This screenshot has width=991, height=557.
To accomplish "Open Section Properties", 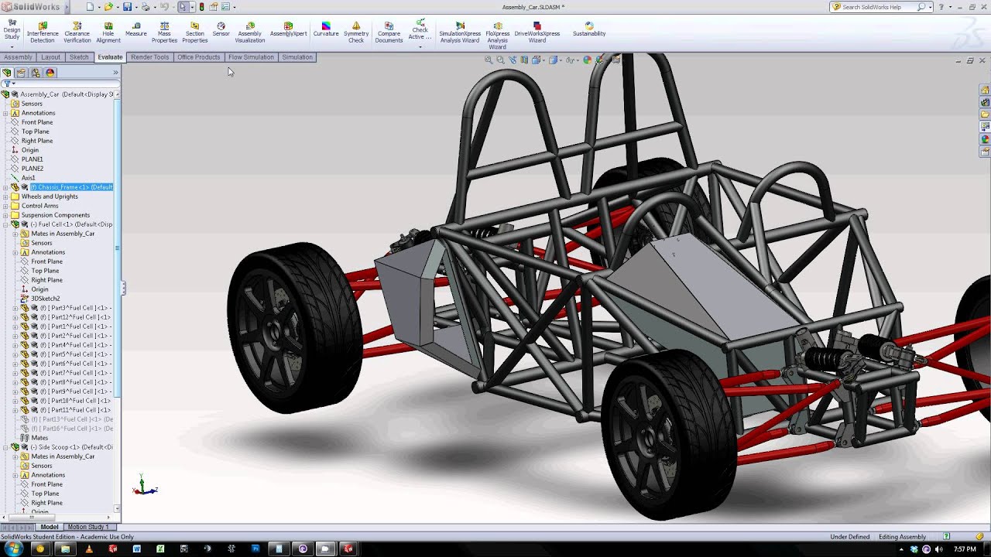I will (x=195, y=32).
